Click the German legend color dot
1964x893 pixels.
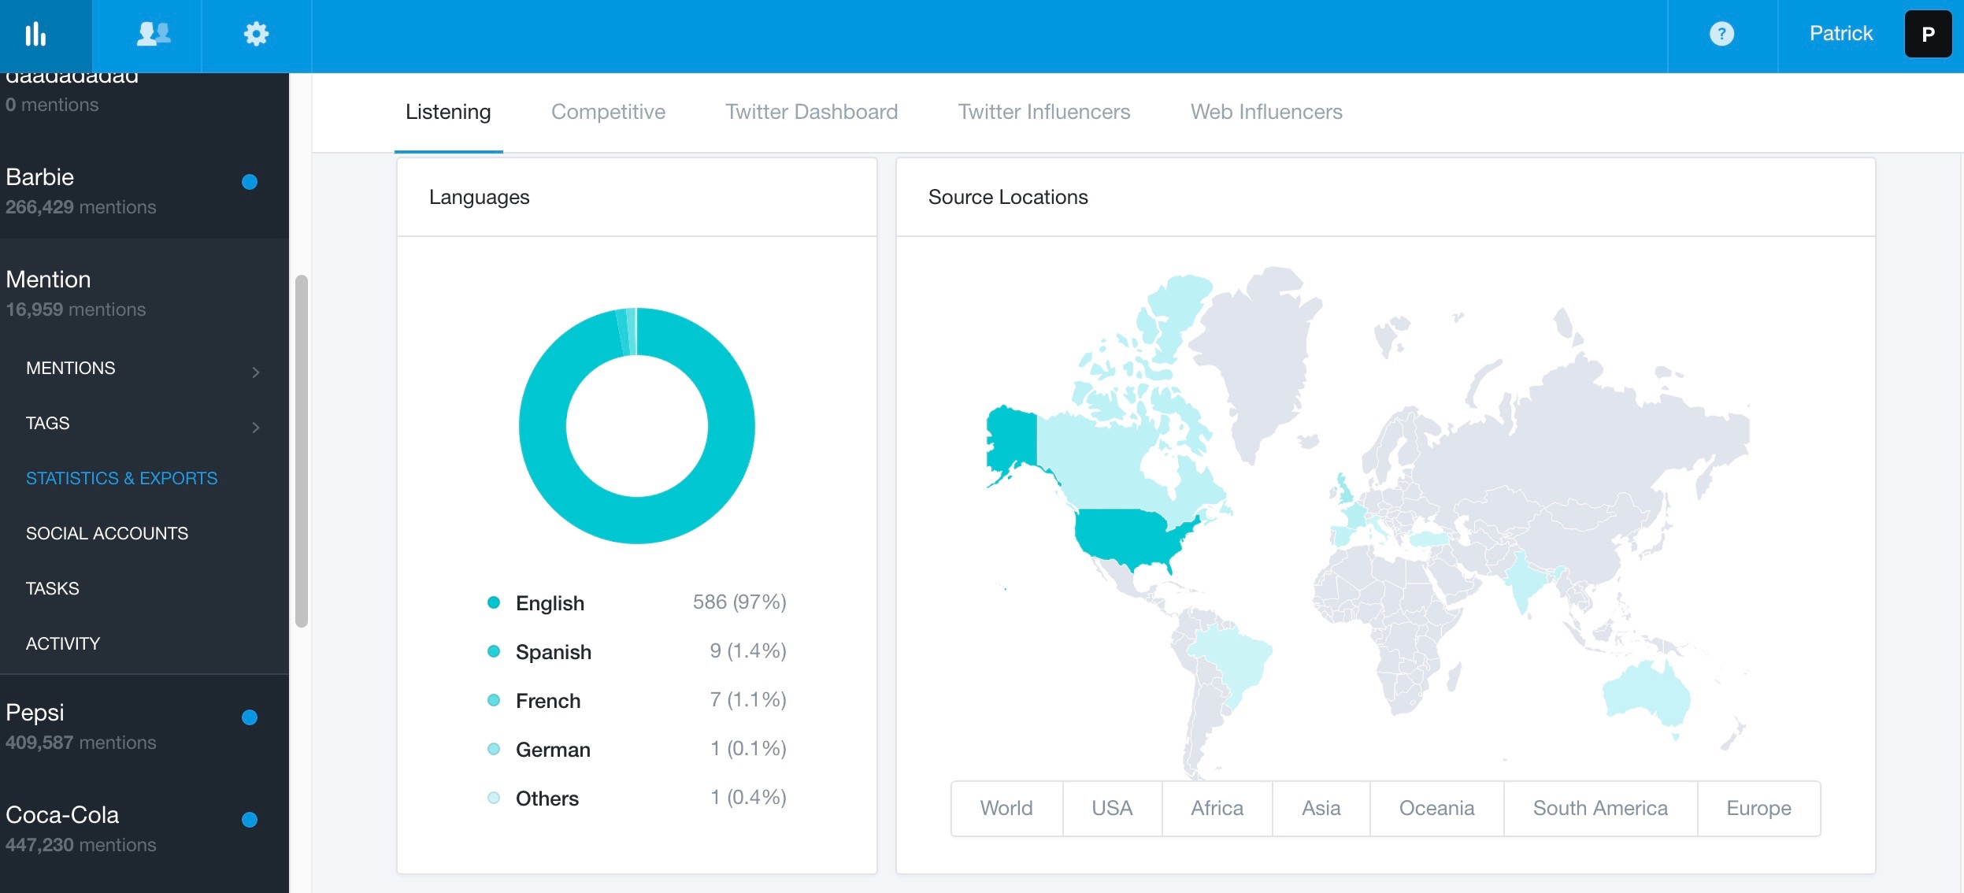pyautogui.click(x=494, y=749)
